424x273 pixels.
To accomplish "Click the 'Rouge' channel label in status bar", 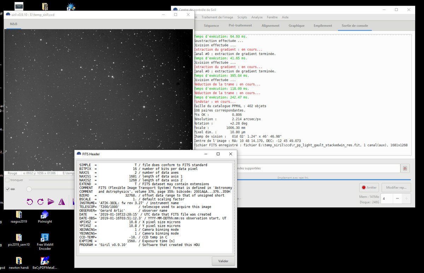I will pos(12,173).
